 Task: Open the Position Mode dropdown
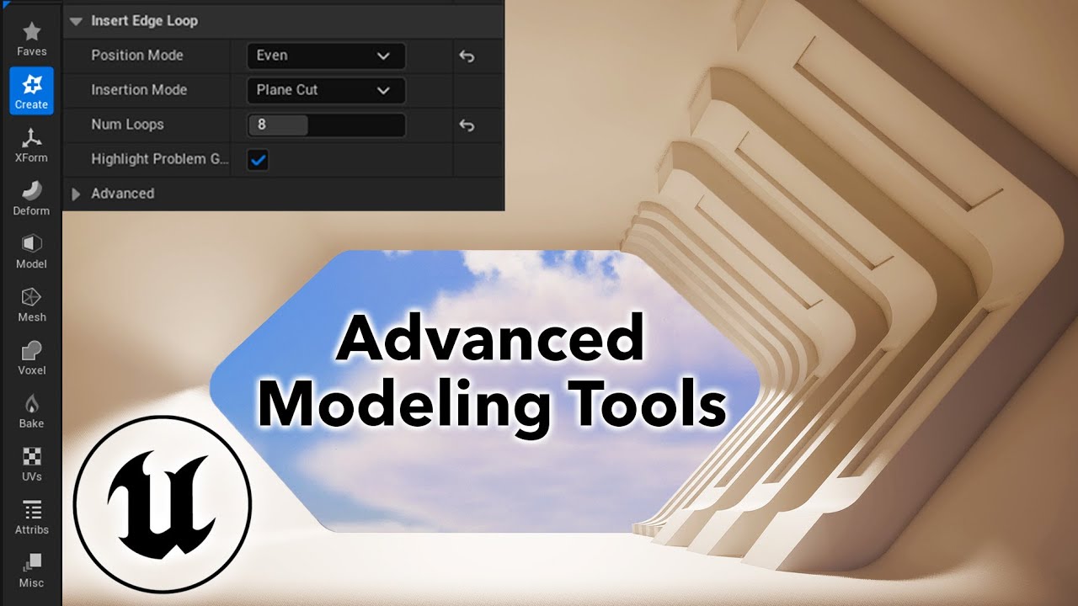pyautogui.click(x=326, y=56)
